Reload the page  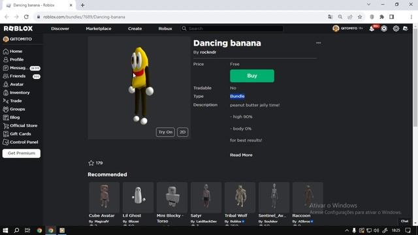pos(26,17)
